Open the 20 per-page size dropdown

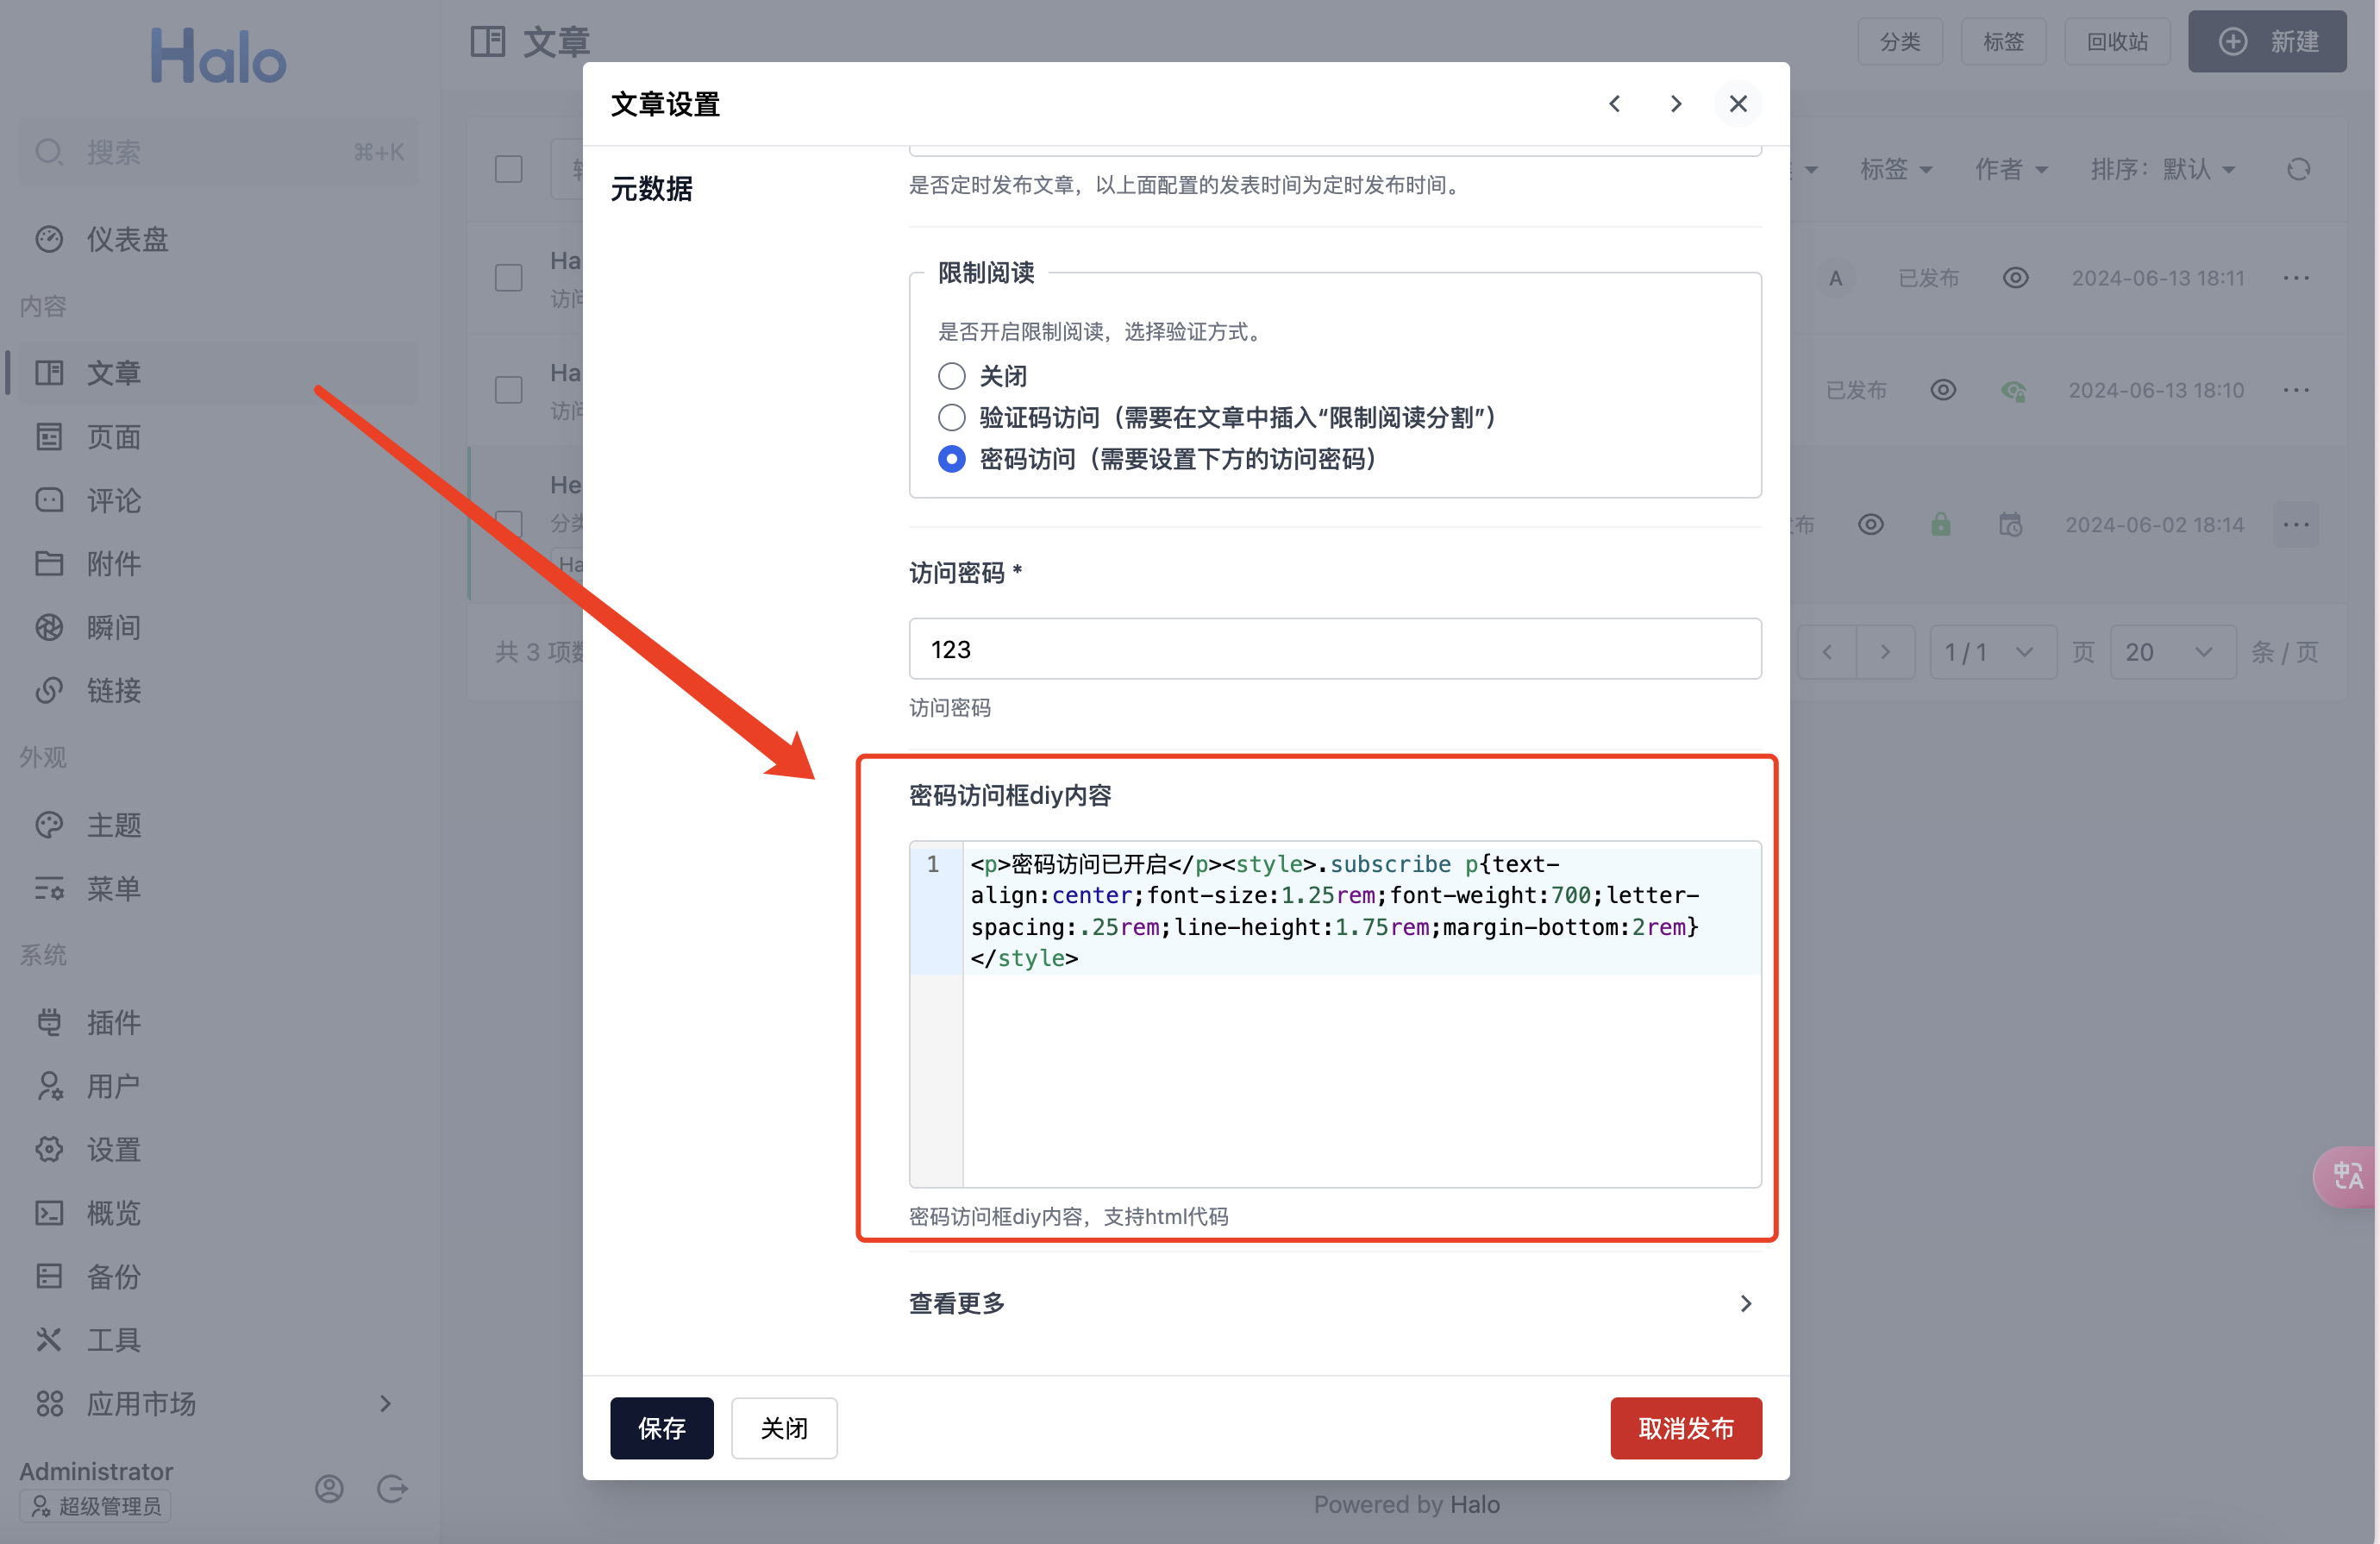[2173, 652]
